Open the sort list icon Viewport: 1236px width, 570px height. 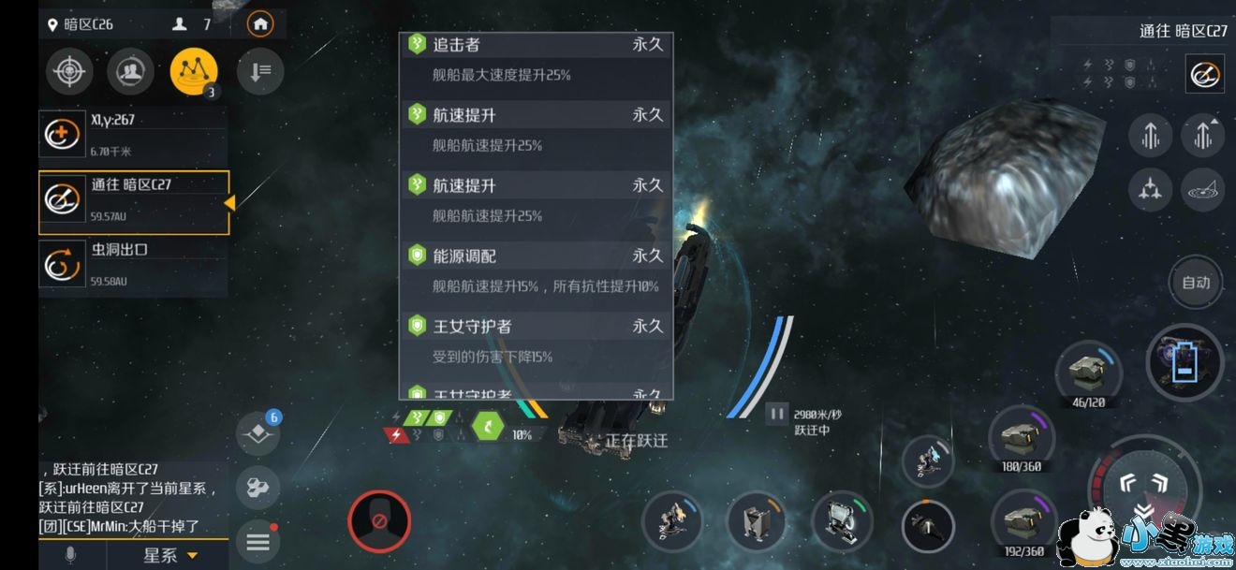coord(259,72)
